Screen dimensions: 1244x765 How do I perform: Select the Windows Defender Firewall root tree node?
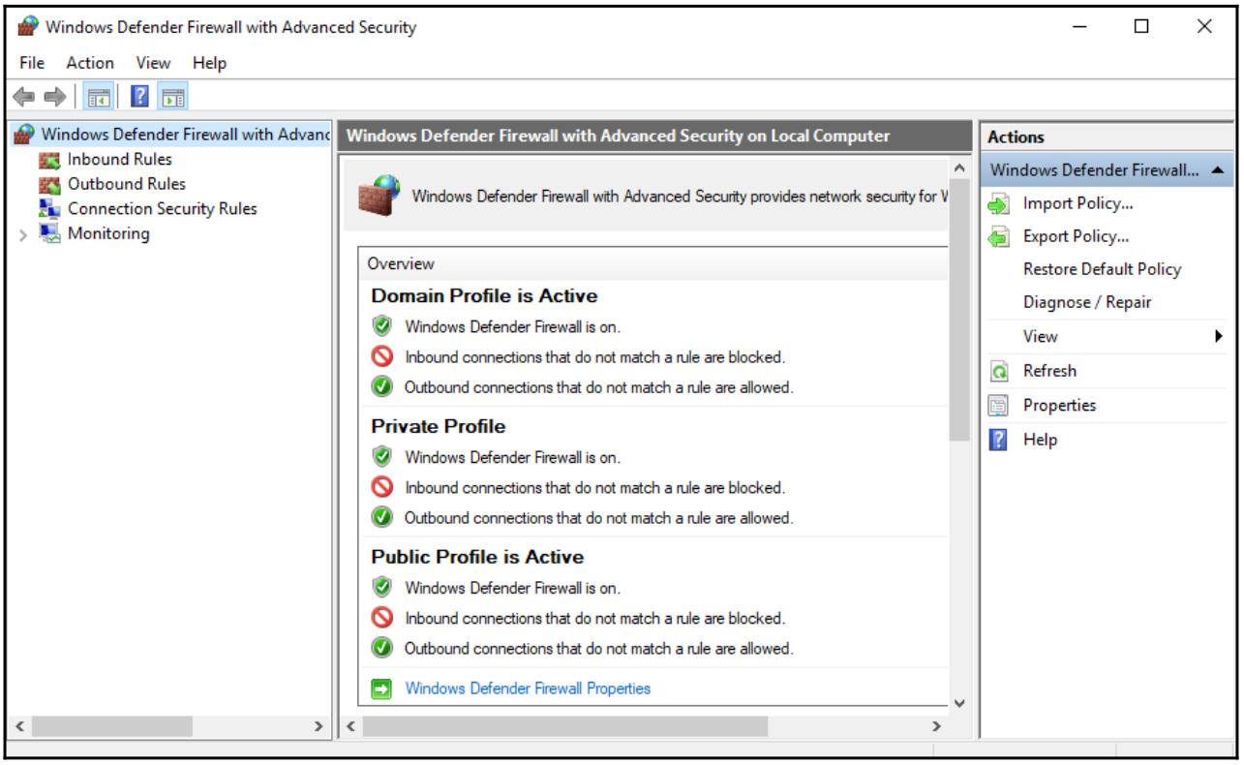point(184,135)
